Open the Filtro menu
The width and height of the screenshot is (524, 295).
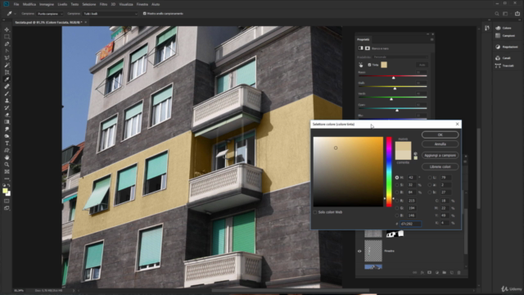coord(103,4)
